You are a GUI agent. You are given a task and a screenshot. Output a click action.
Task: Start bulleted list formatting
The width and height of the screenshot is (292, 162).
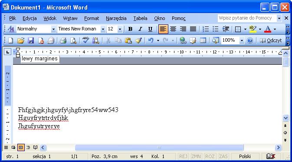216,29
